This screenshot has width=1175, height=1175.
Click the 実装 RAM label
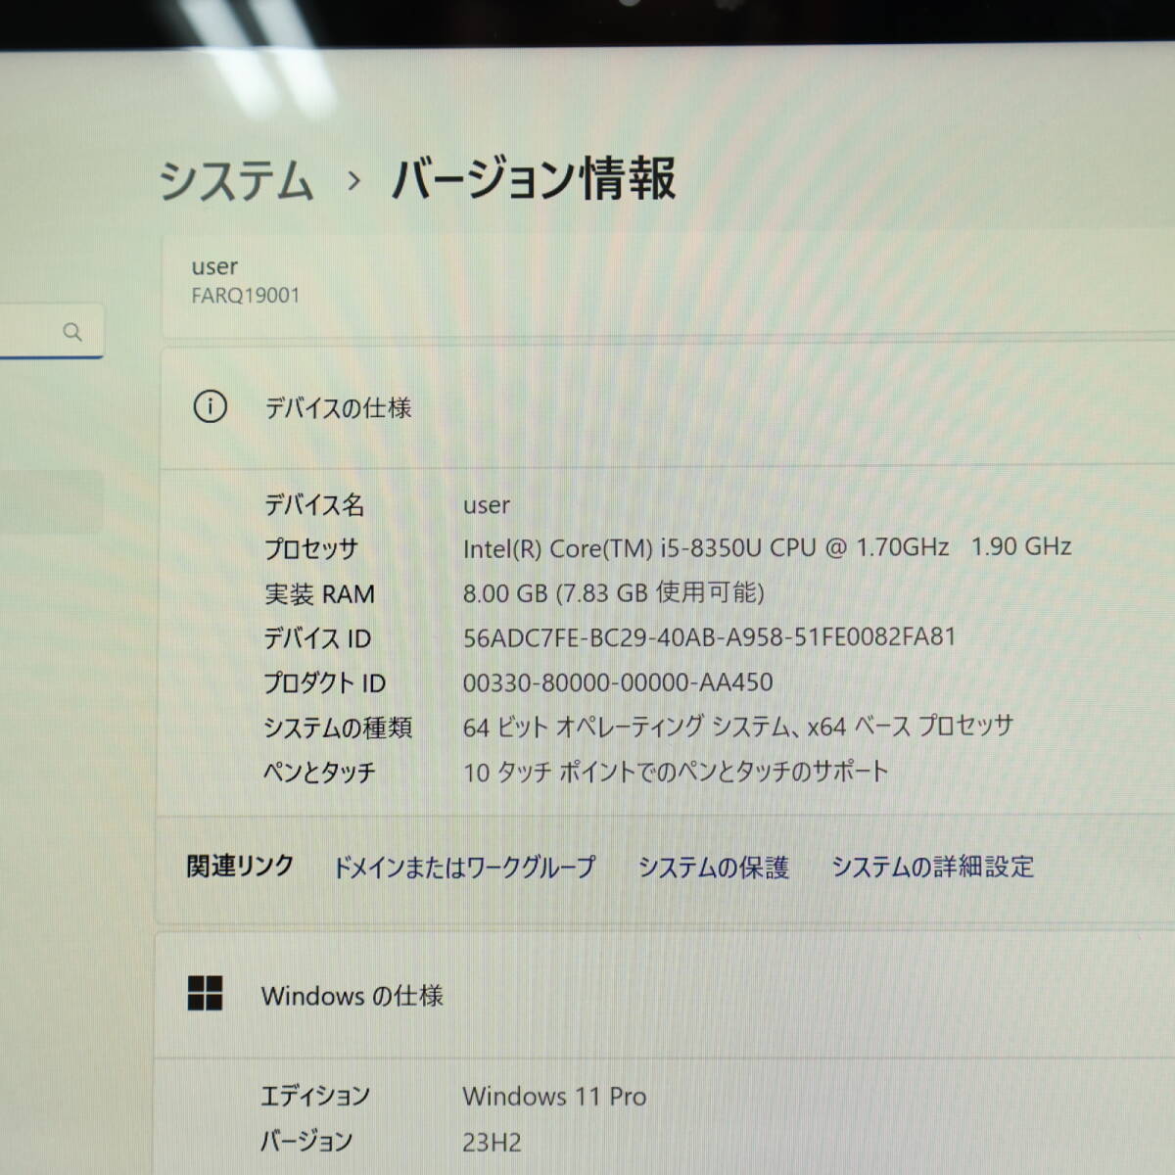319,594
